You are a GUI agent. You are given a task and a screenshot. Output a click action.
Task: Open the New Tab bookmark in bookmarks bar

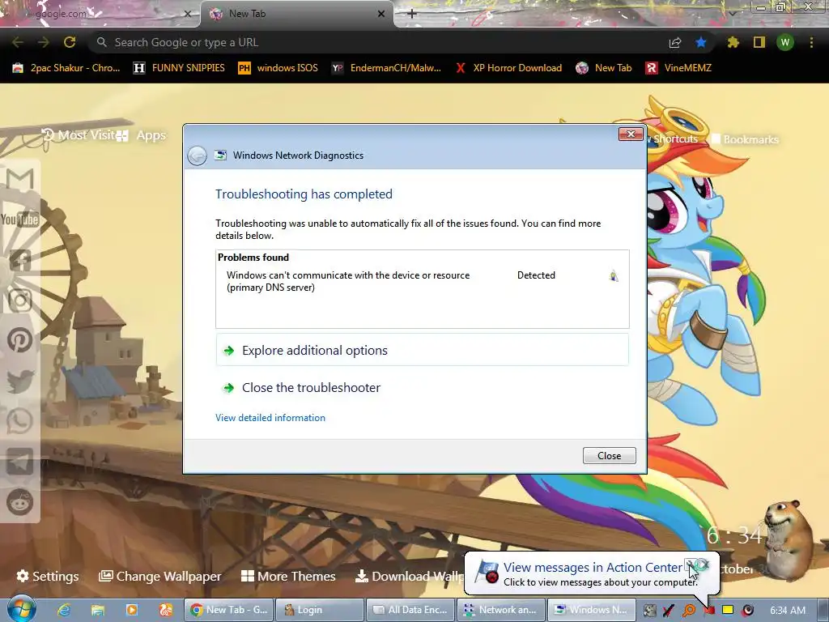(x=604, y=68)
